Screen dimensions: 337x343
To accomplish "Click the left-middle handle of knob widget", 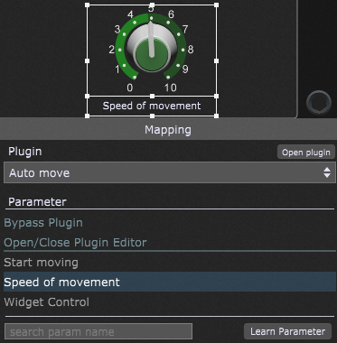I will point(88,60).
